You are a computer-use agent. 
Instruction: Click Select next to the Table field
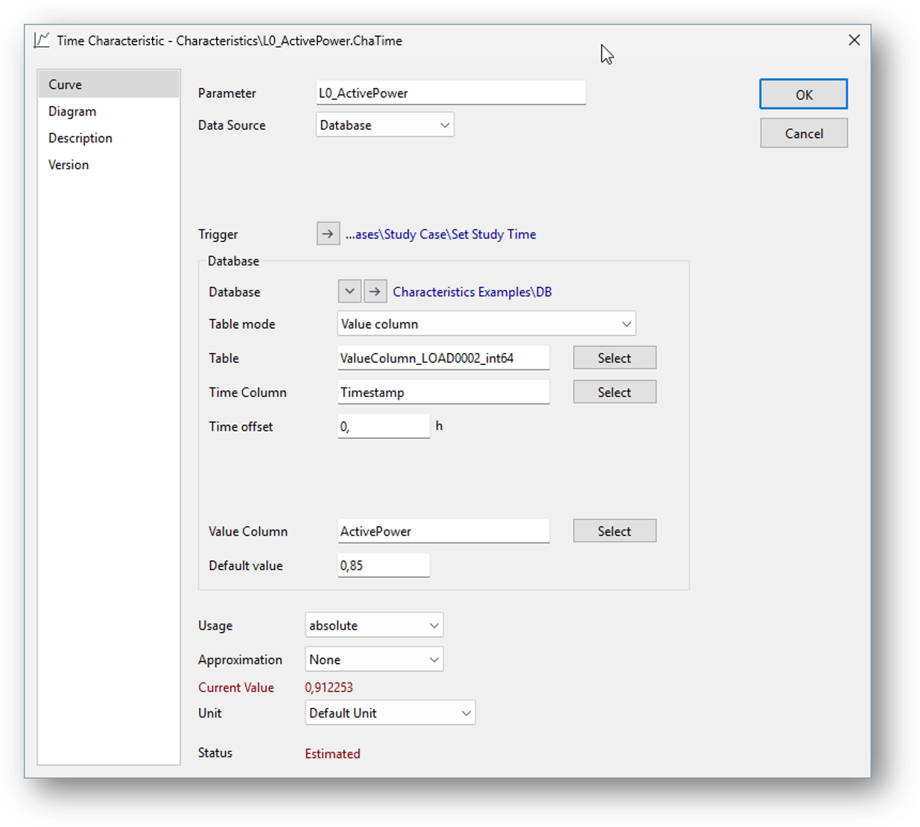[x=614, y=358]
